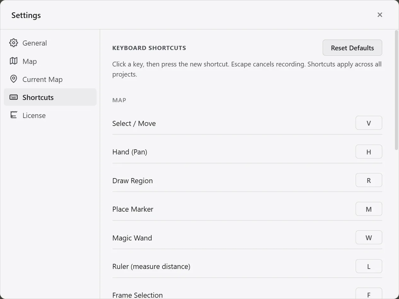Viewport: 399px width, 299px height.
Task: Click the folded Map icon in sidebar
Action: tap(14, 61)
